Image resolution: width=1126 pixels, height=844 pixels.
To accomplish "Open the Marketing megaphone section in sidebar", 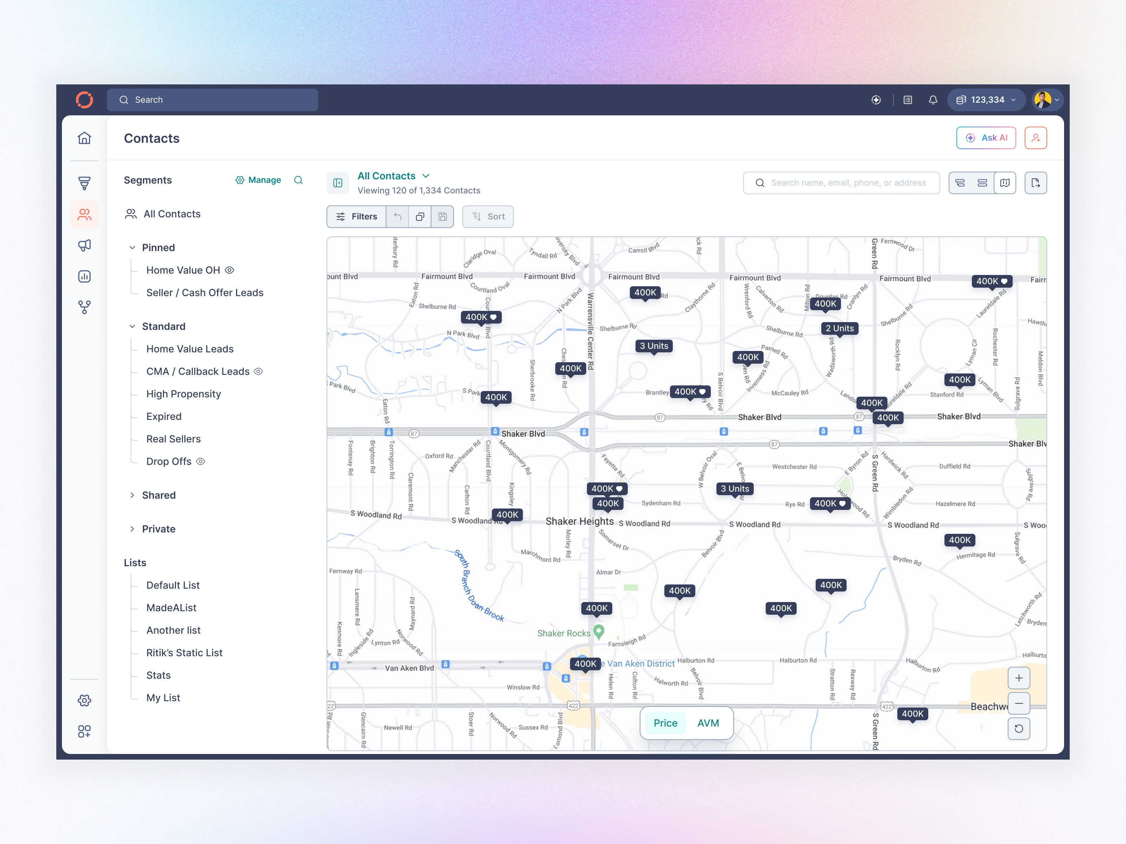I will (84, 246).
